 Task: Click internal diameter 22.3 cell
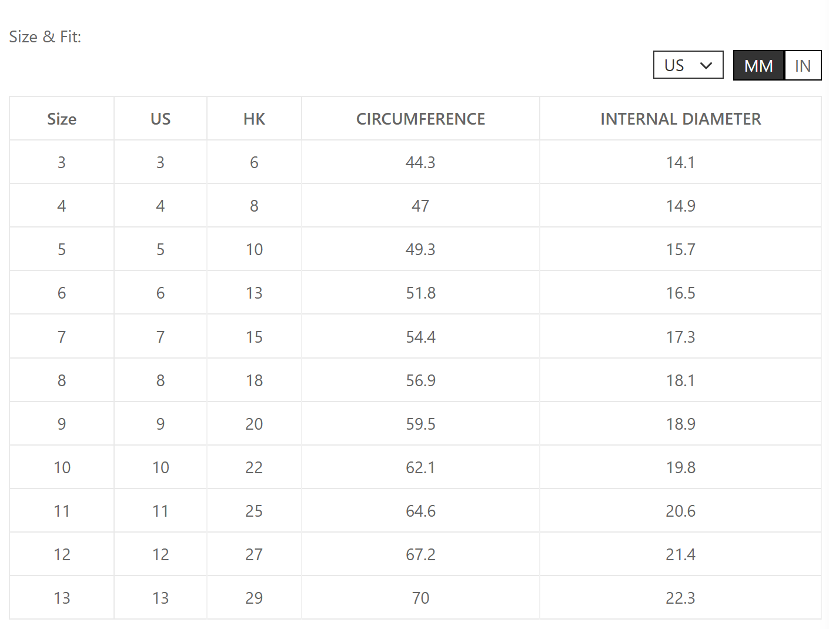[x=680, y=598]
